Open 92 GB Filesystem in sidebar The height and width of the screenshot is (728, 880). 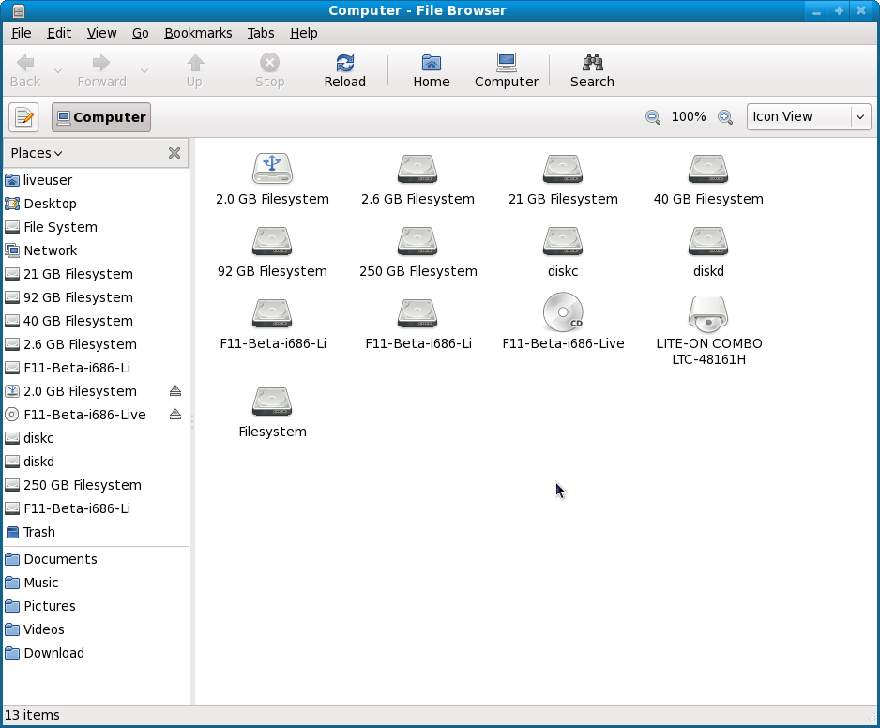click(96, 297)
